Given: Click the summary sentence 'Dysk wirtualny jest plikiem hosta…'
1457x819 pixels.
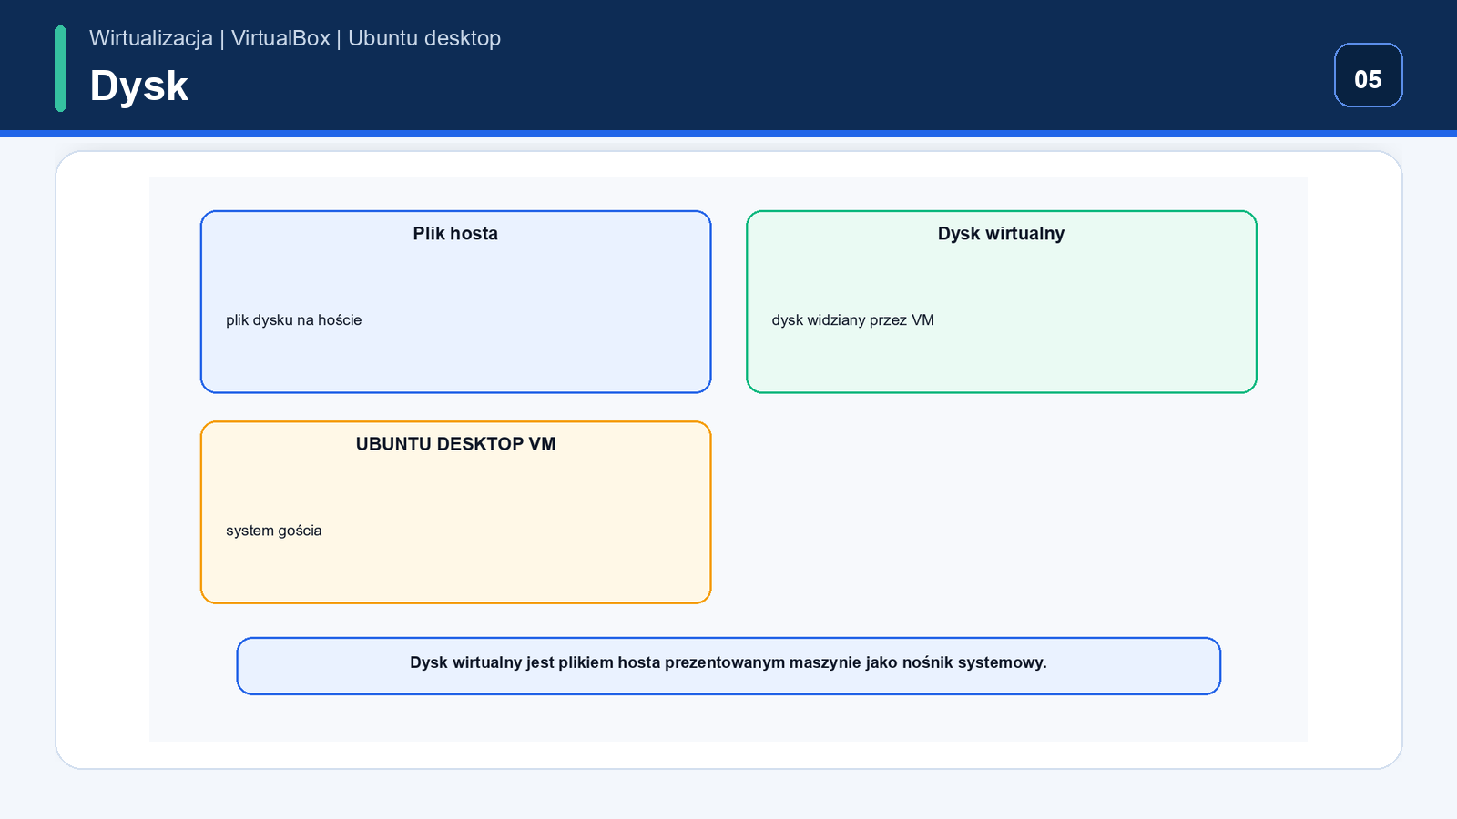Looking at the screenshot, I should tap(728, 662).
